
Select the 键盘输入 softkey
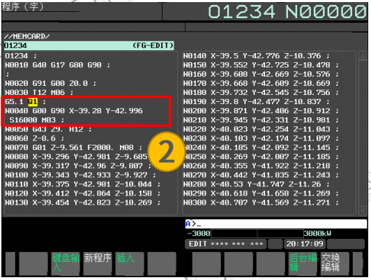(66, 264)
